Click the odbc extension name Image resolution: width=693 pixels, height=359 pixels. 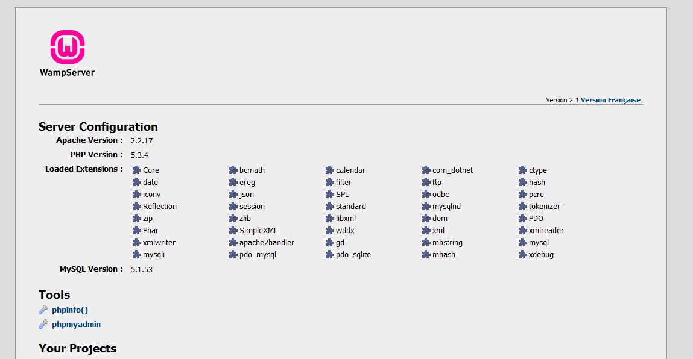tap(441, 195)
